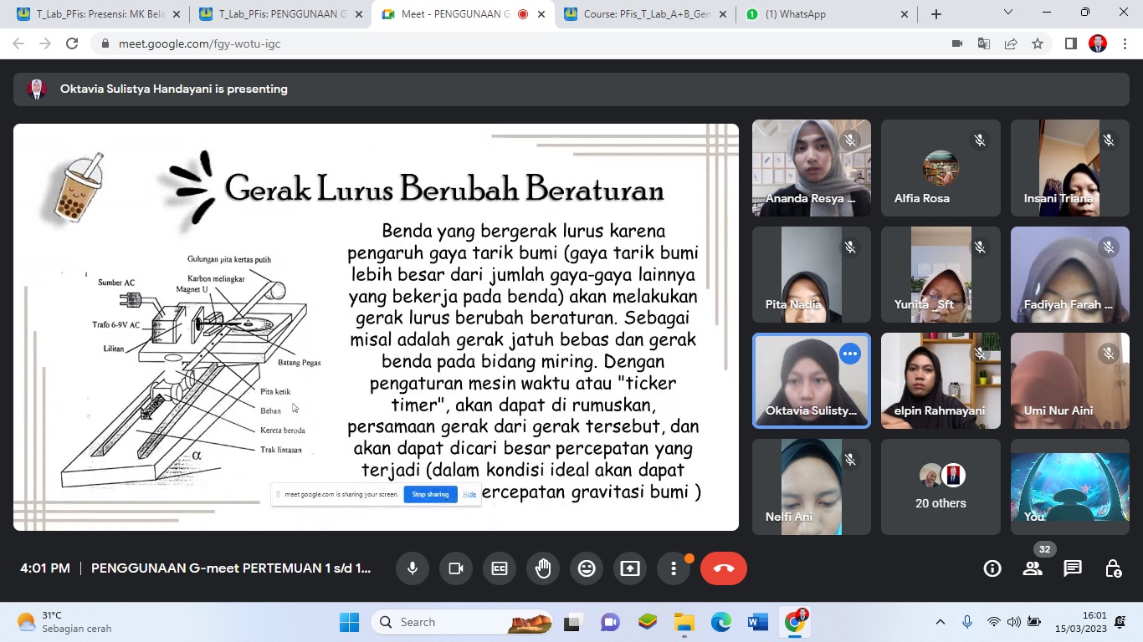This screenshot has width=1143, height=642.
Task: Click Hide on the sharing notification
Action: pyautogui.click(x=469, y=494)
